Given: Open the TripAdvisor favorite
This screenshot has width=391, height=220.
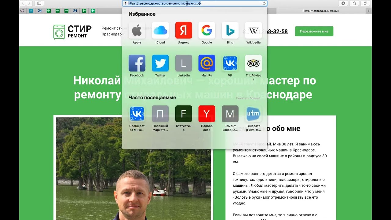Looking at the screenshot, I should pos(253,63).
